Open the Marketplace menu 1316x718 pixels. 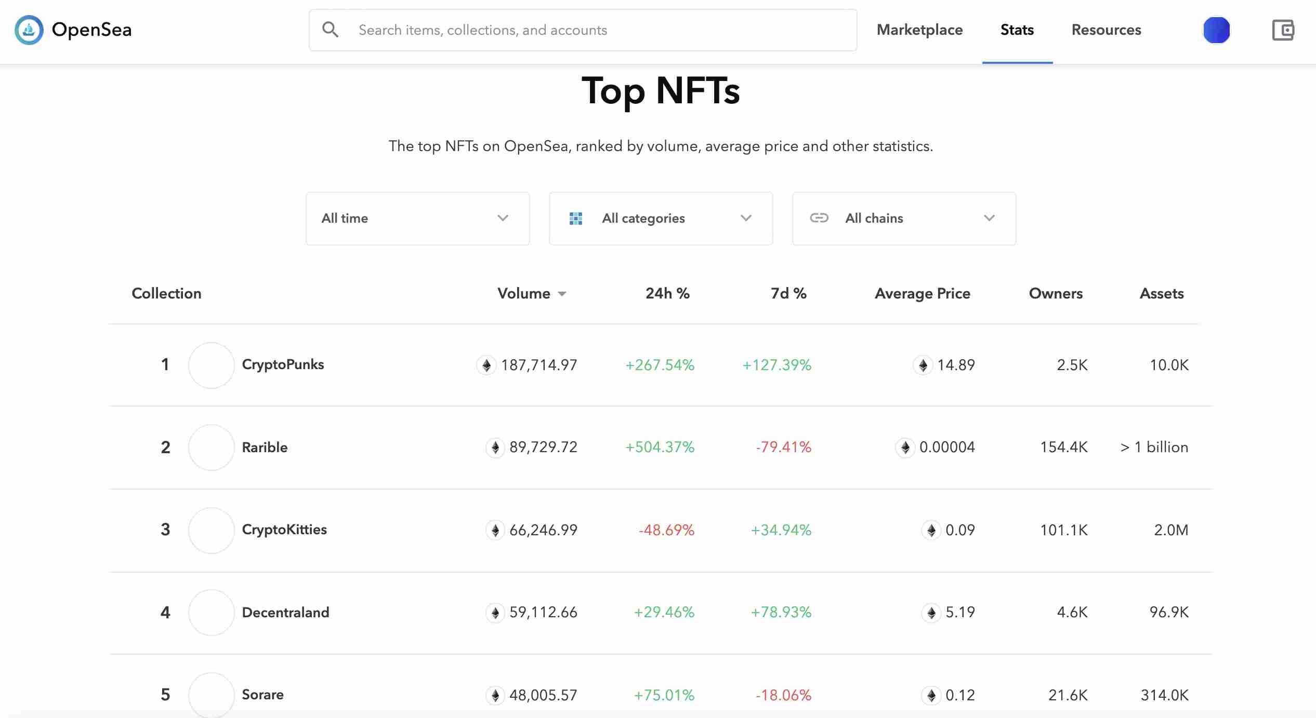pyautogui.click(x=919, y=30)
